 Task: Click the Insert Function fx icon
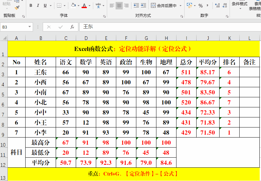(x=72, y=27)
